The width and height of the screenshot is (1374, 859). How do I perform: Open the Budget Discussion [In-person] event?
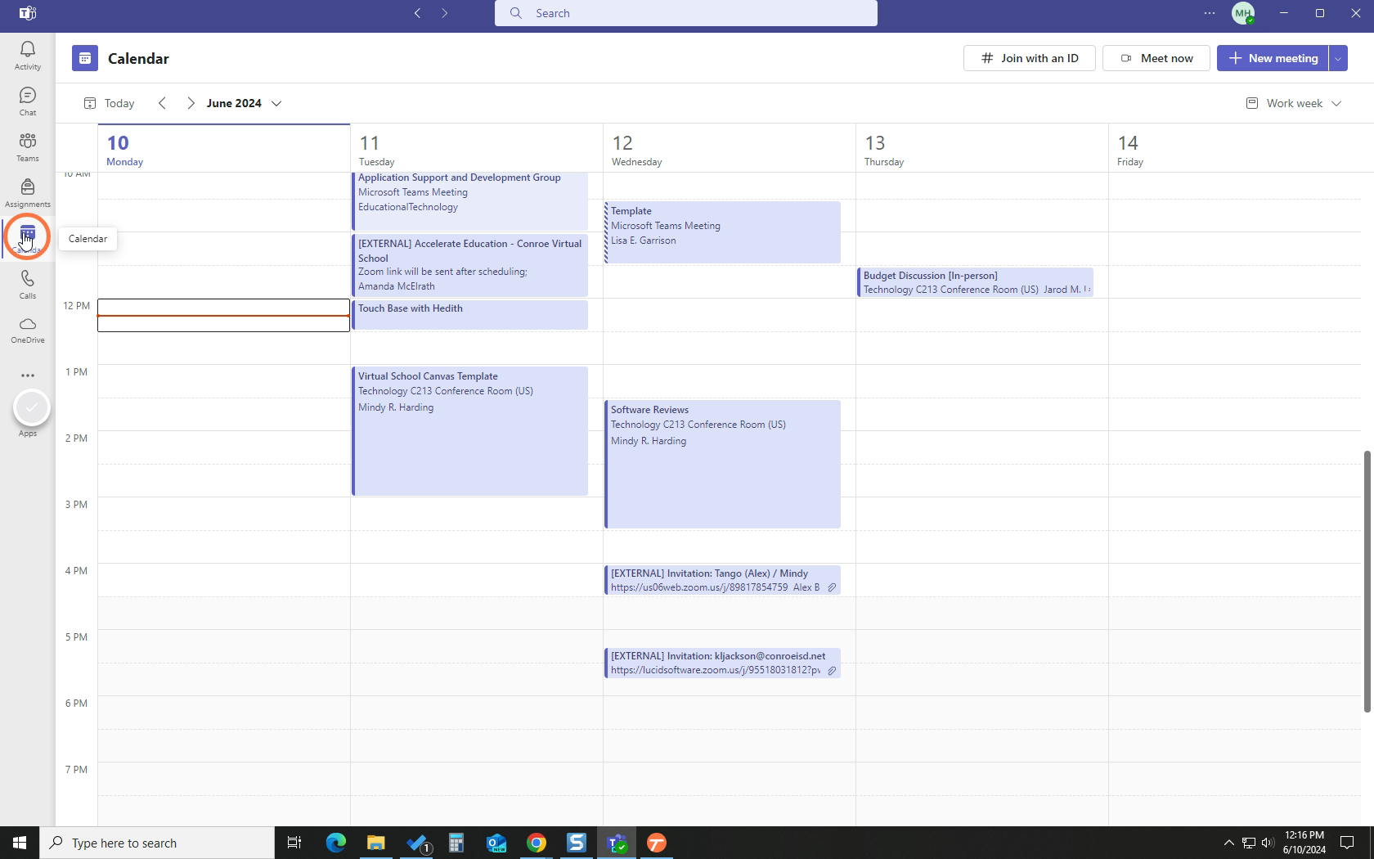point(975,282)
